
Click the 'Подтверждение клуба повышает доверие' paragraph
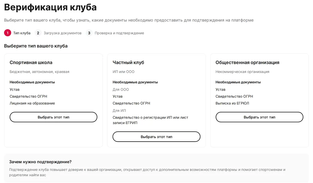click(147, 172)
